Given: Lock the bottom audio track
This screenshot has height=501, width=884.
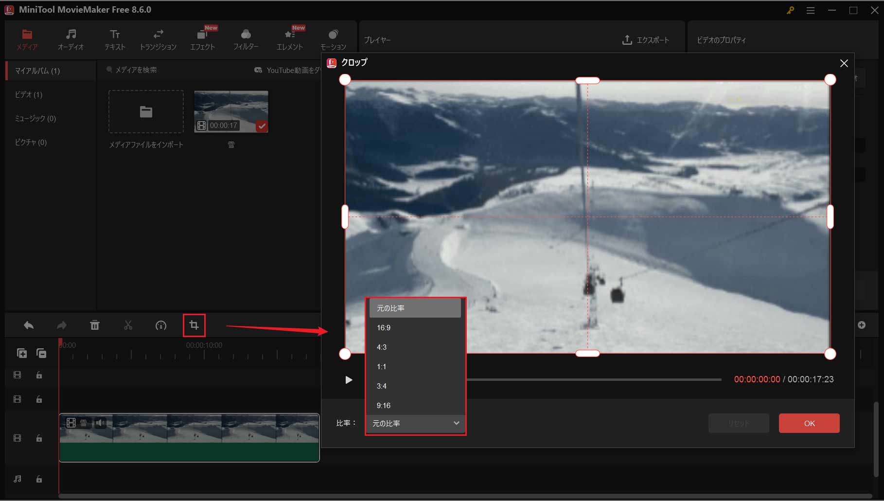Looking at the screenshot, I should [39, 479].
